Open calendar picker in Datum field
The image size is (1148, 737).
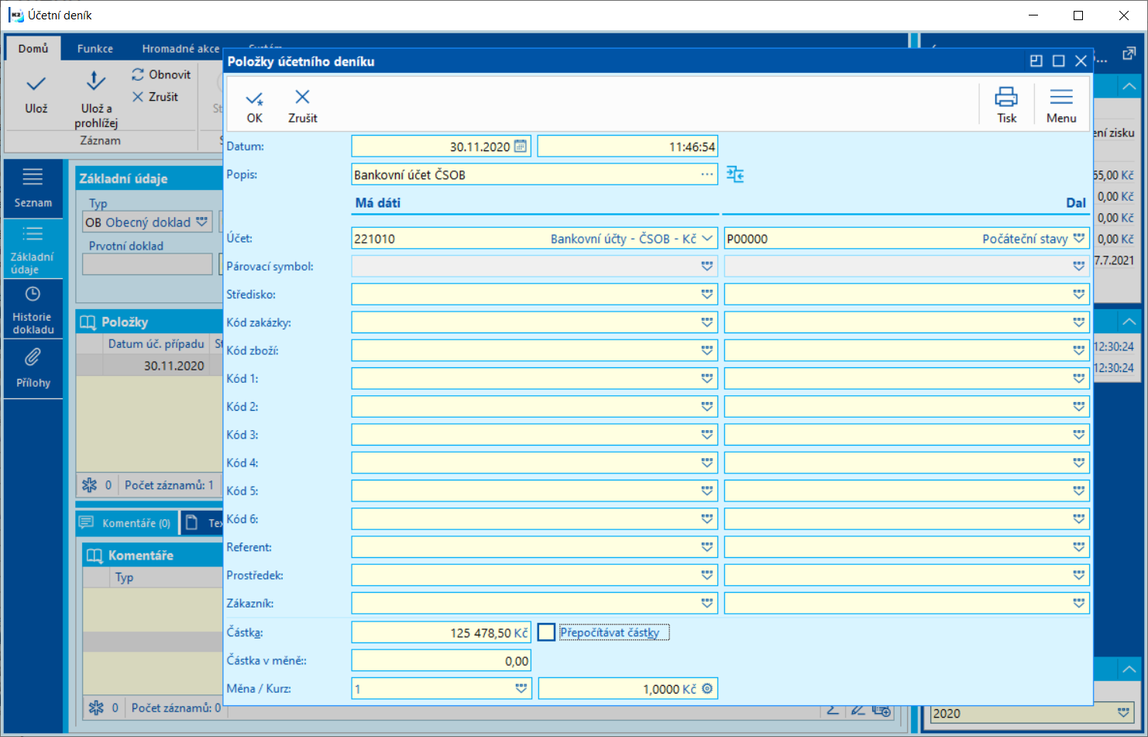click(521, 146)
